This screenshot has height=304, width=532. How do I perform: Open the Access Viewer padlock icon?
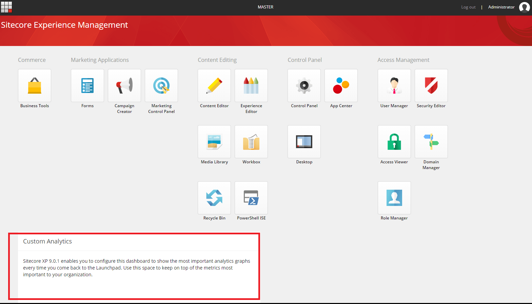(x=394, y=142)
